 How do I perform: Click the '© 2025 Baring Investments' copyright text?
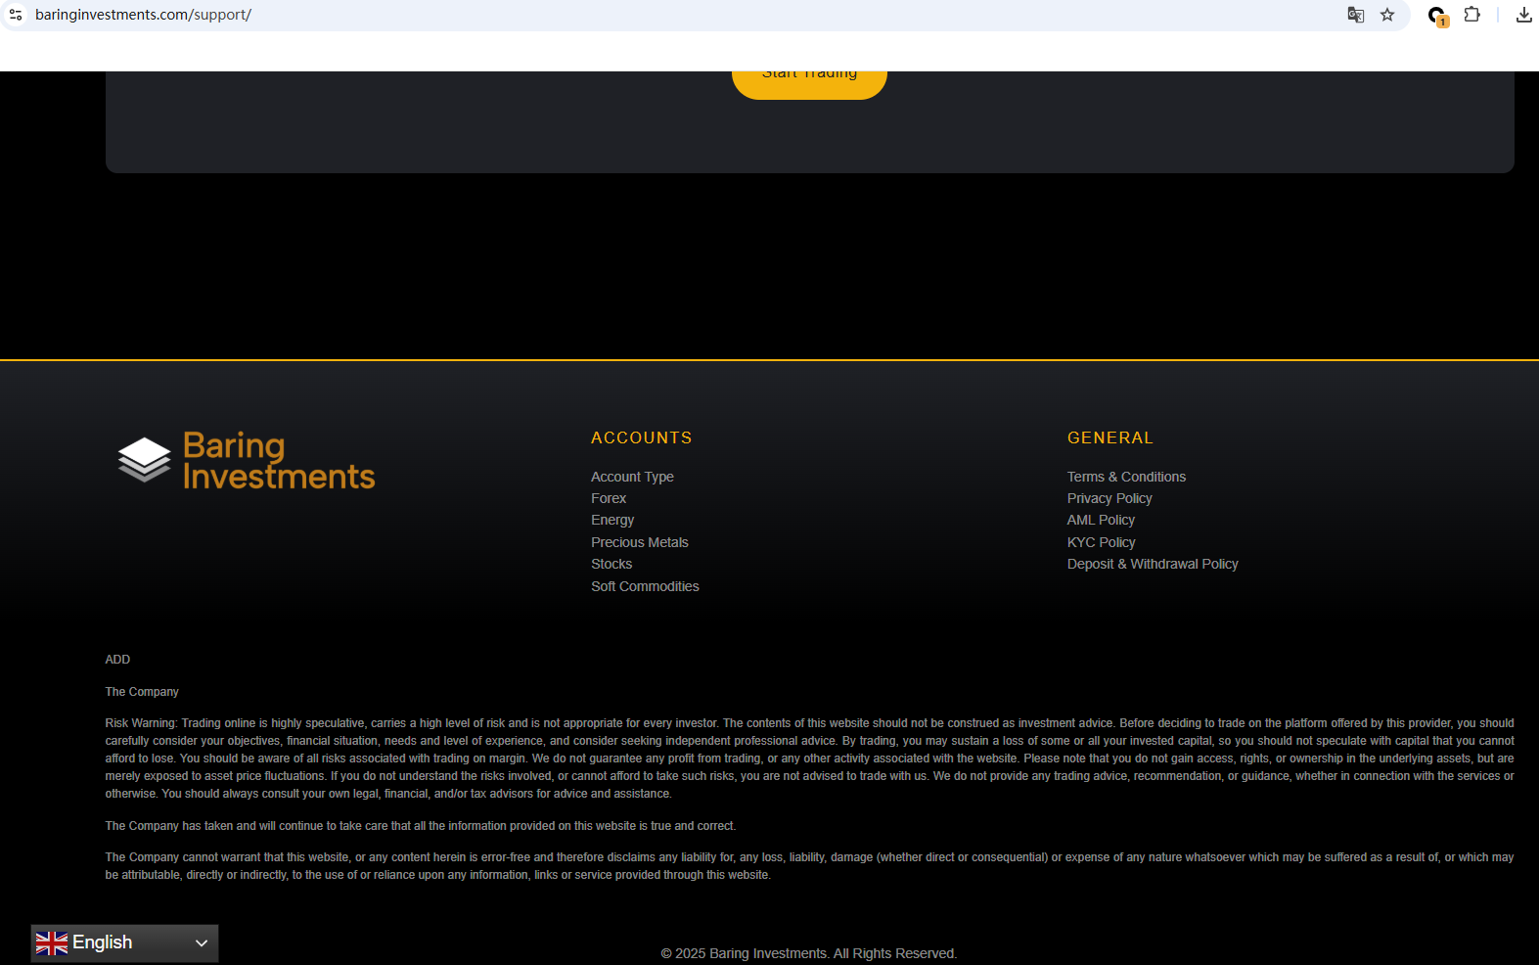tap(809, 953)
